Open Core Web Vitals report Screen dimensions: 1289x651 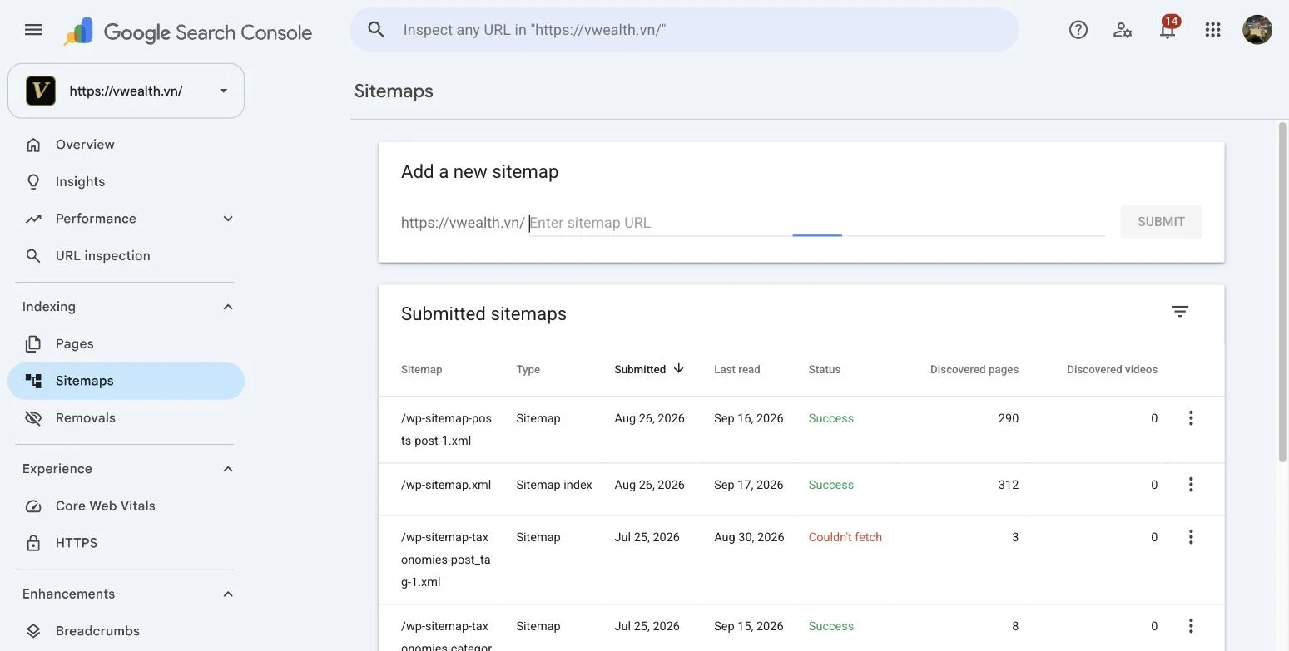point(126,506)
